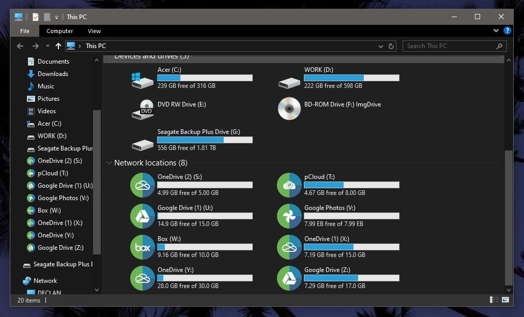Open the address bar history dropdown
This screenshot has height=317, width=524.
click(x=381, y=47)
